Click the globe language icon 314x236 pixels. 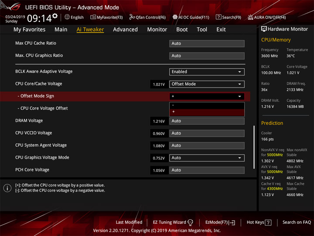pos(67,17)
